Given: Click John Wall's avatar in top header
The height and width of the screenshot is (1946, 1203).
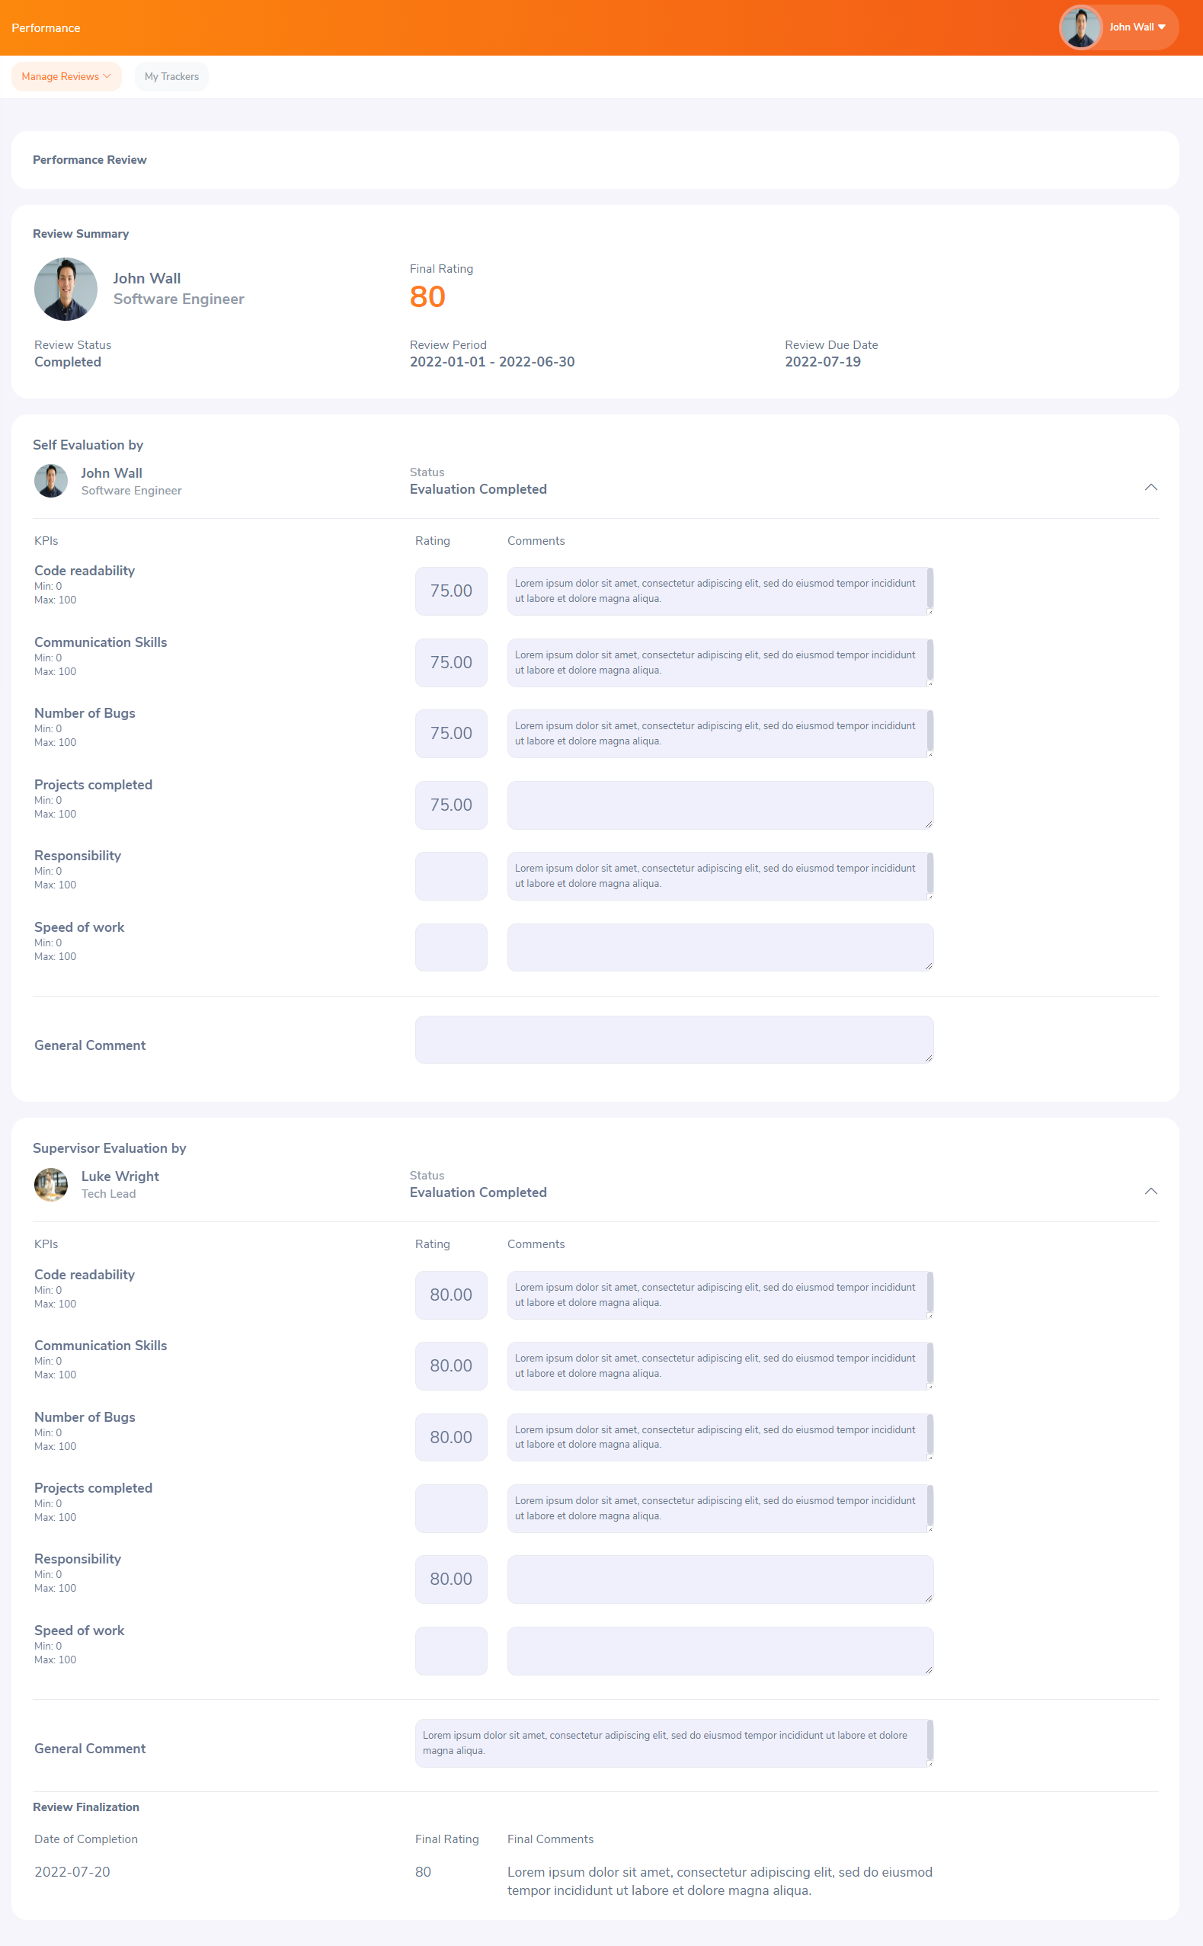Looking at the screenshot, I should 1080,28.
